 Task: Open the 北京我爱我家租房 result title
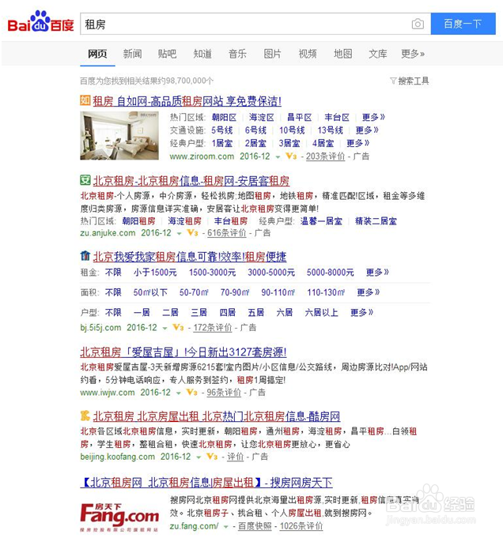coord(190,257)
